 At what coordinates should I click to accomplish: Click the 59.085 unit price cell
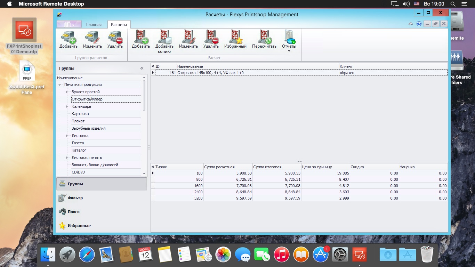(325, 173)
